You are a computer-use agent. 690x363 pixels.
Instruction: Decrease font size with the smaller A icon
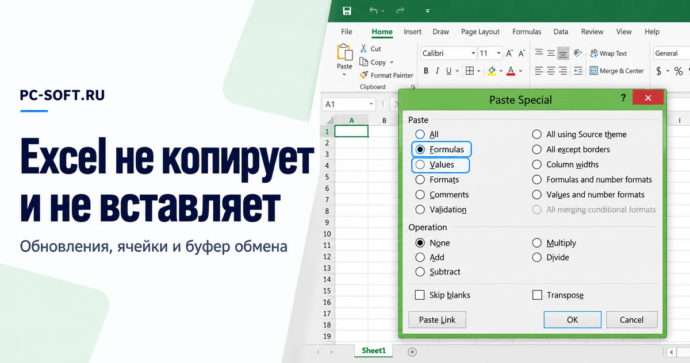pyautogui.click(x=522, y=53)
